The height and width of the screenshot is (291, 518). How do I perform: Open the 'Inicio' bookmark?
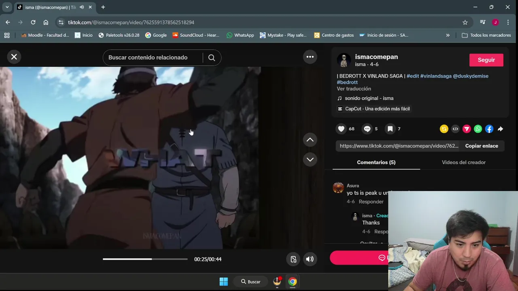(84, 35)
